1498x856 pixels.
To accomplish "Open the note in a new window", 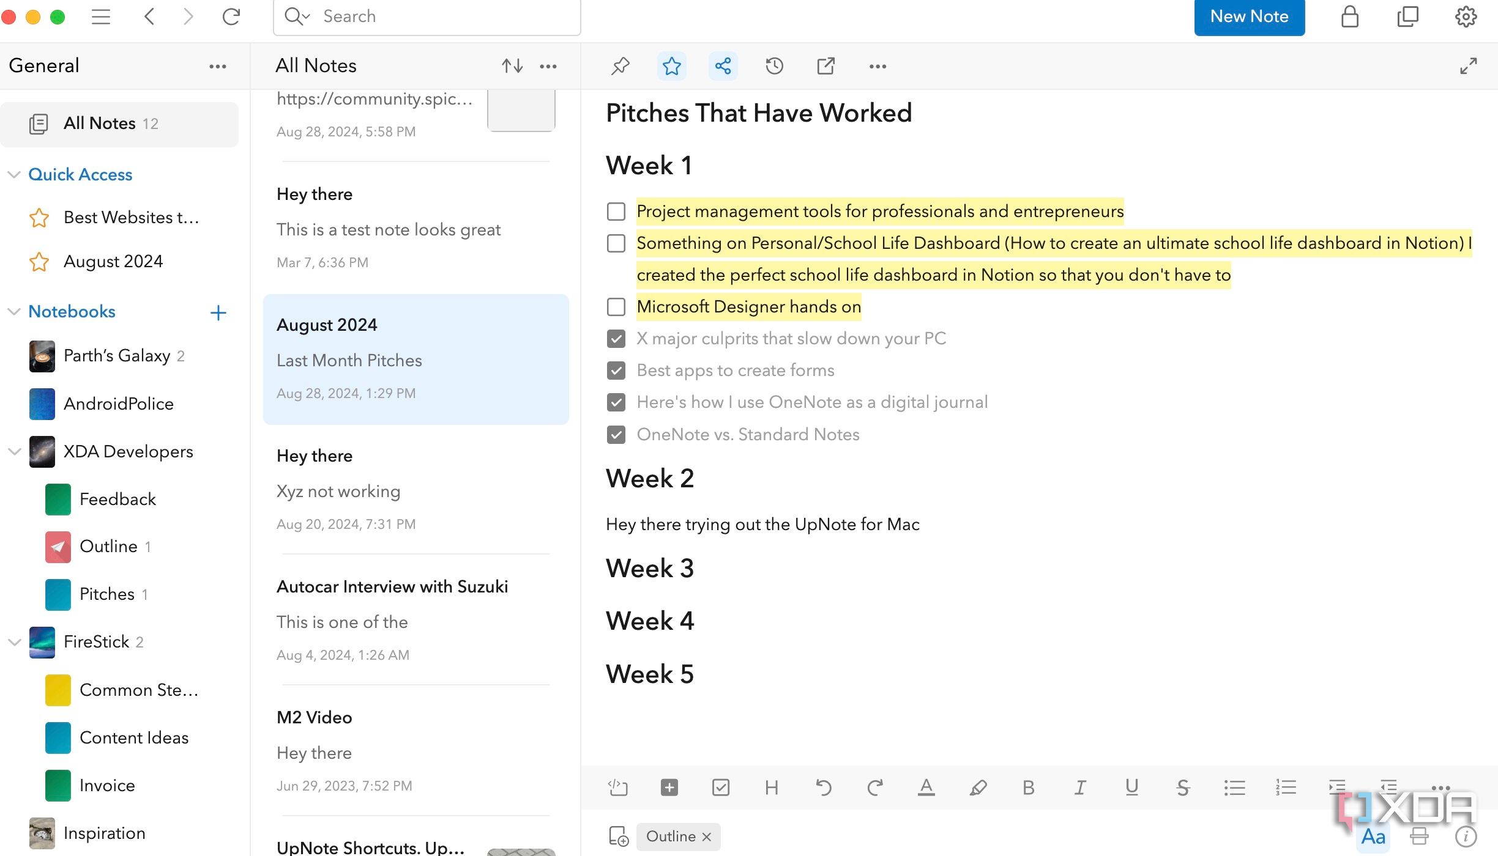I will click(825, 65).
